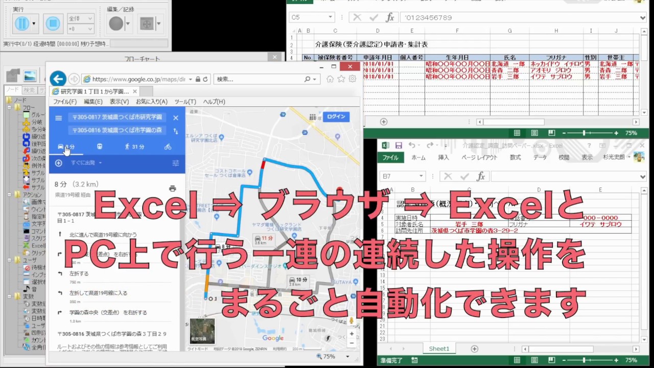Open the ファイル tab in lower Excel
The image size is (654, 368).
(391, 158)
